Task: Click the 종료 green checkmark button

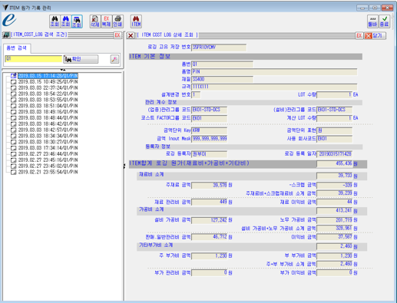Action: [384, 21]
